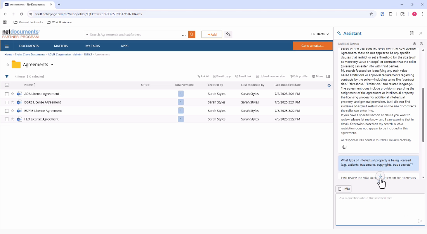Screen dimensions: 427x234
Task: Favorite the FLO License Agreement star
Action: 12,119
